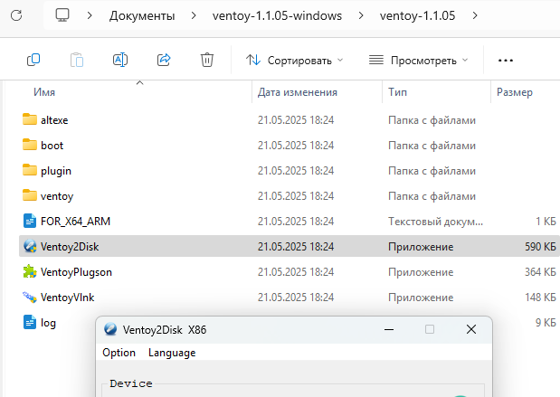Sort by the Тип column header
560x397 pixels.
coord(397,92)
